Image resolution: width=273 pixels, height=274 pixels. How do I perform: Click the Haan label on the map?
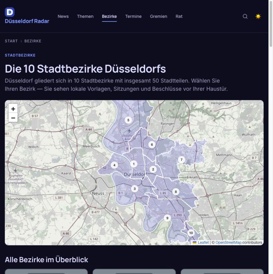(x=238, y=195)
